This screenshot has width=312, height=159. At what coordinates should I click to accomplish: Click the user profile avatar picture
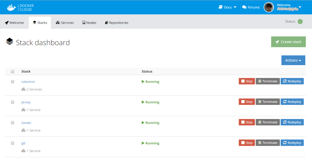269,7
